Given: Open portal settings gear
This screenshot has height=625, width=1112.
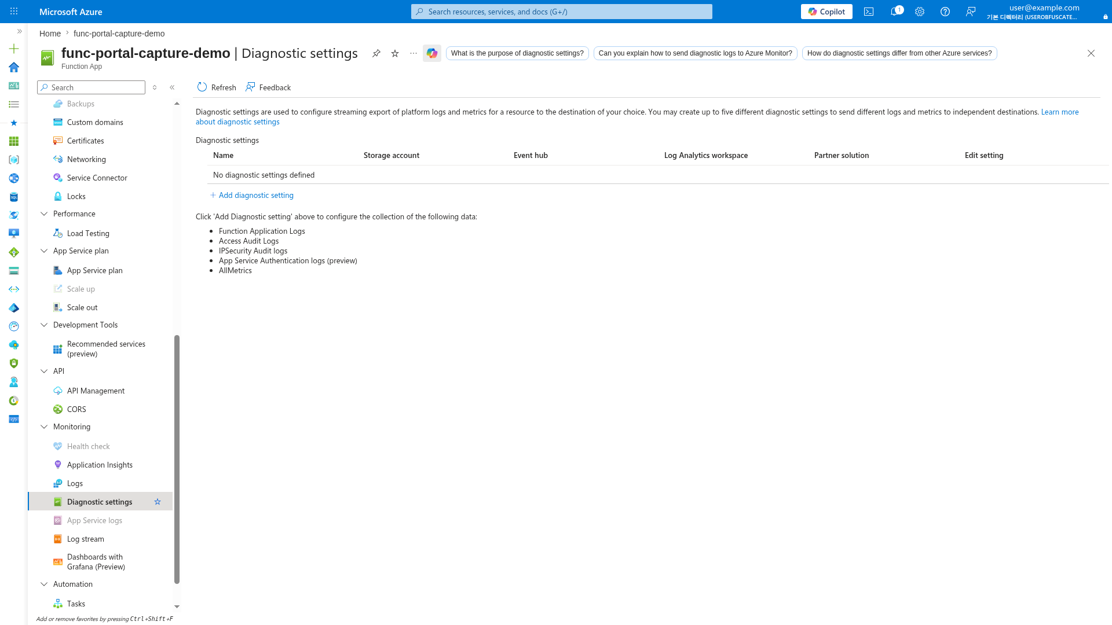Looking at the screenshot, I should pos(920,12).
